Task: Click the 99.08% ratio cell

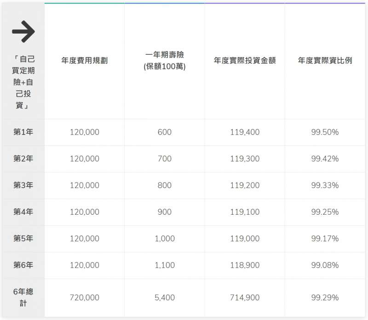Action: pyautogui.click(x=325, y=265)
